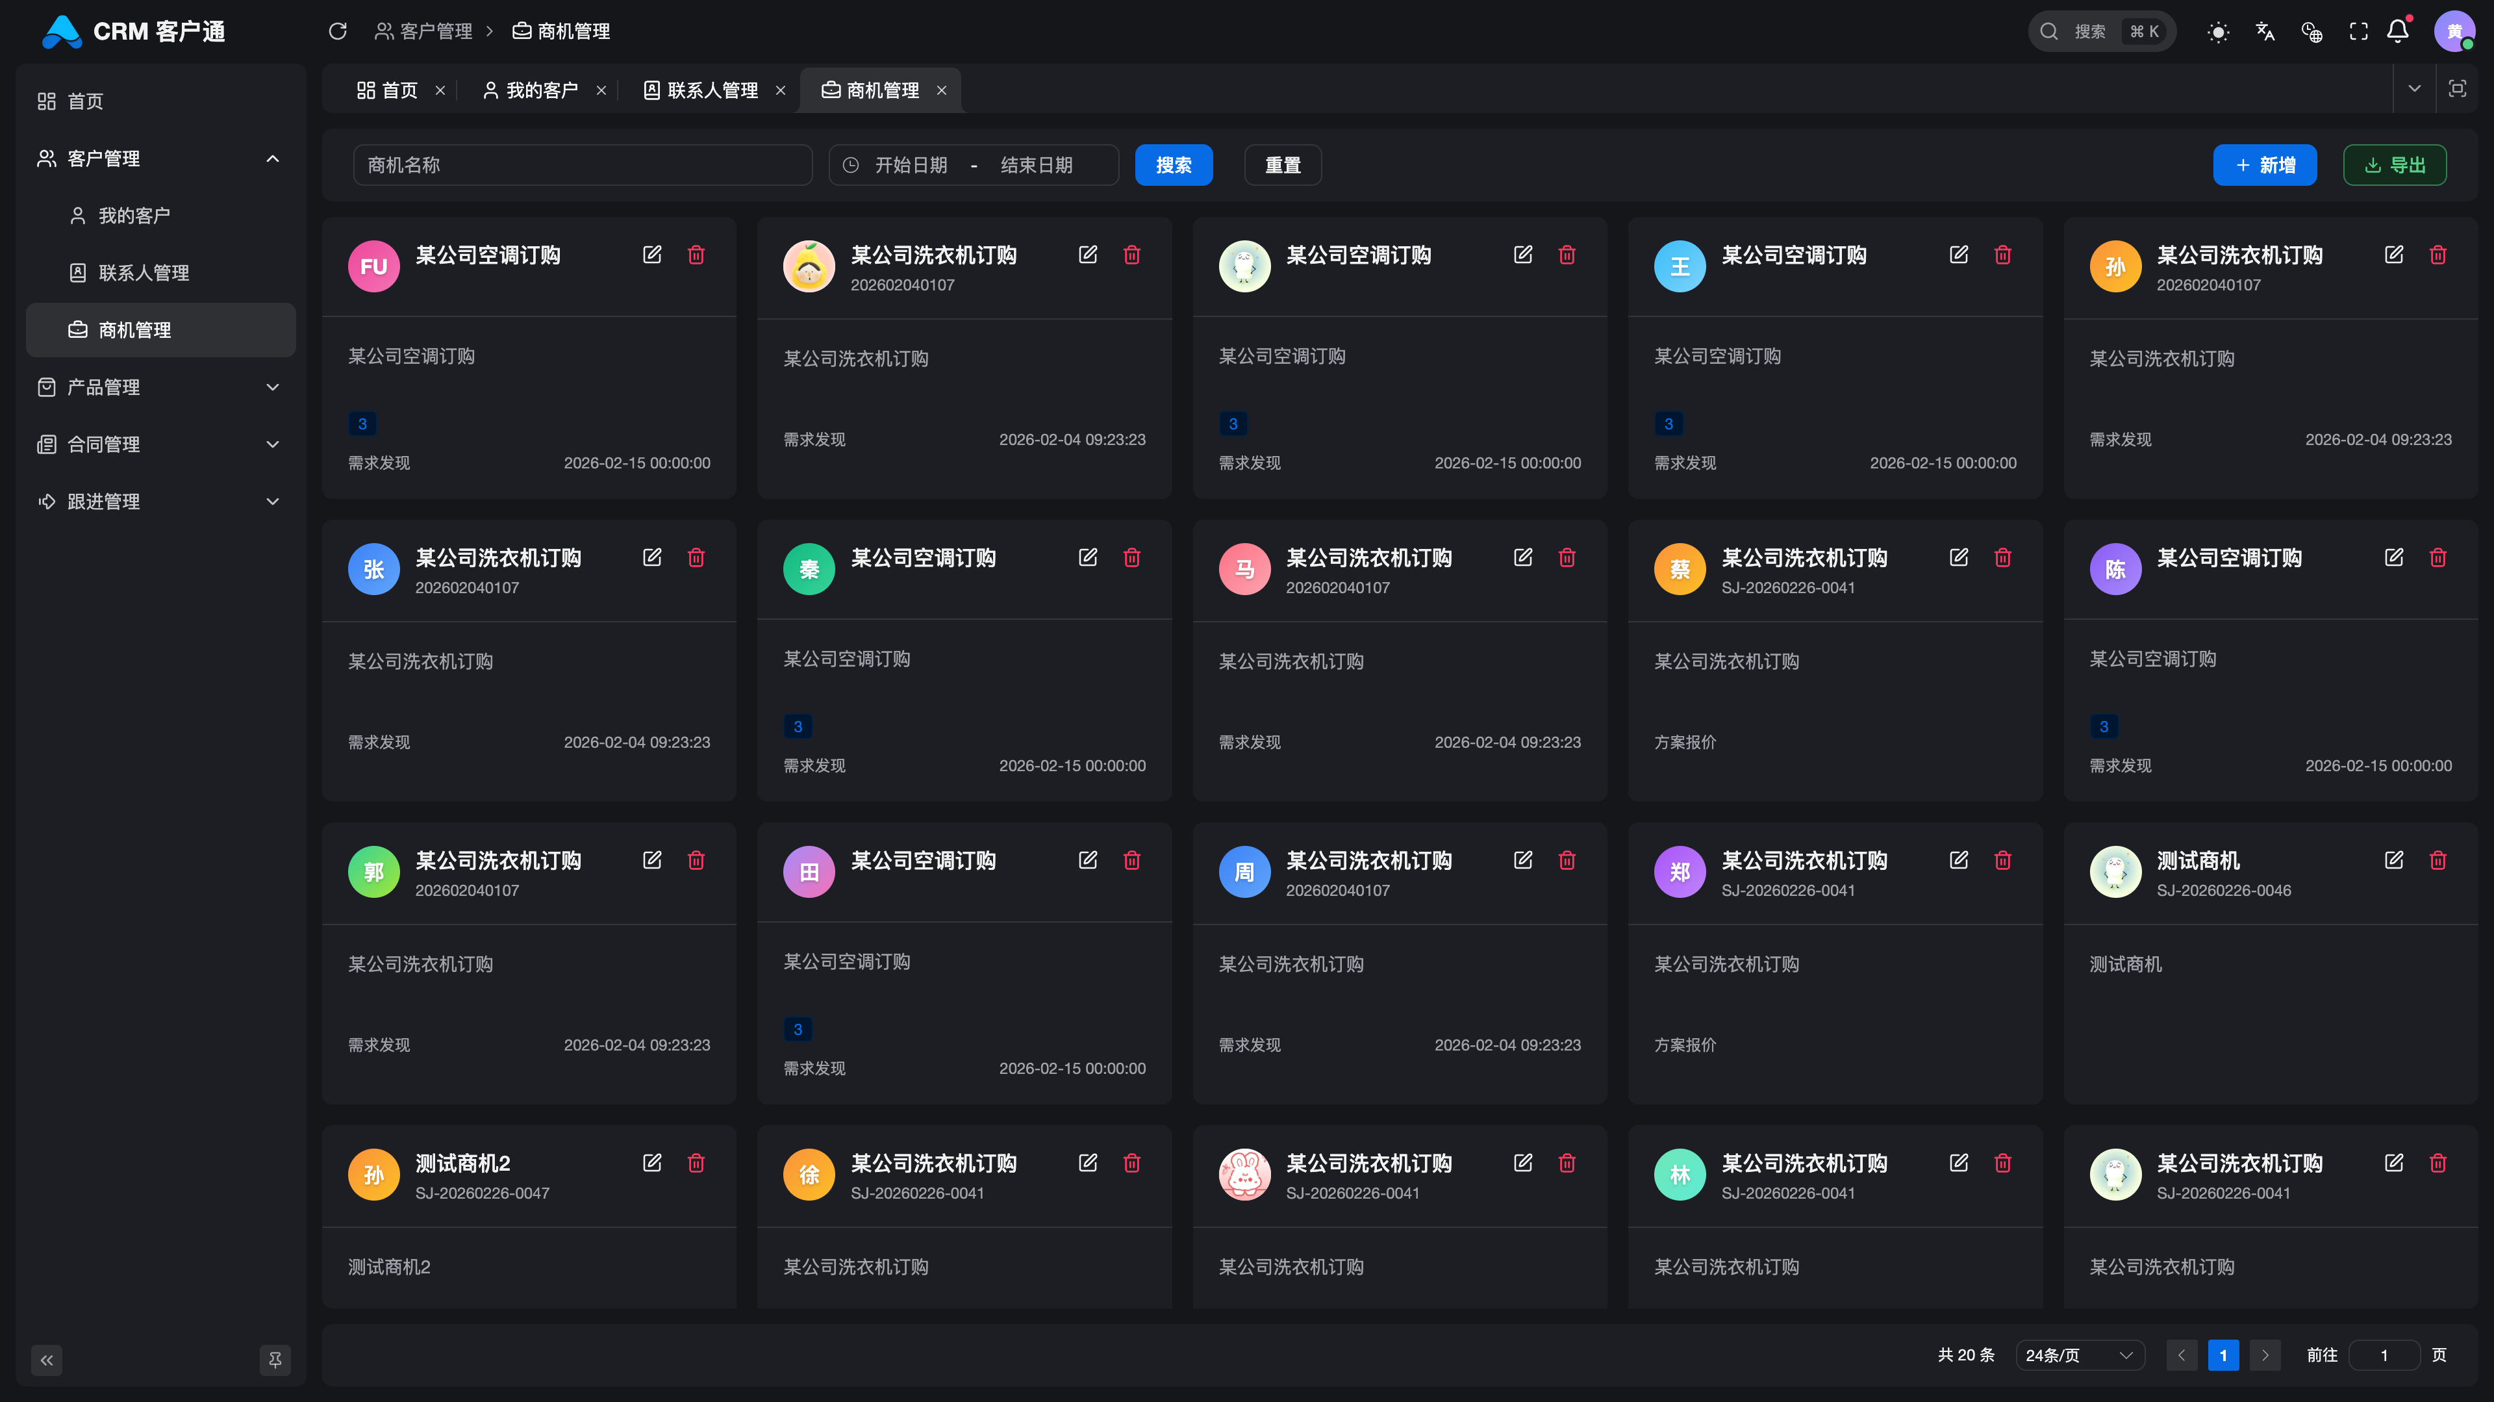
Task: Collapse the sidebar with the double-arrow toggle
Action: (x=47, y=1359)
